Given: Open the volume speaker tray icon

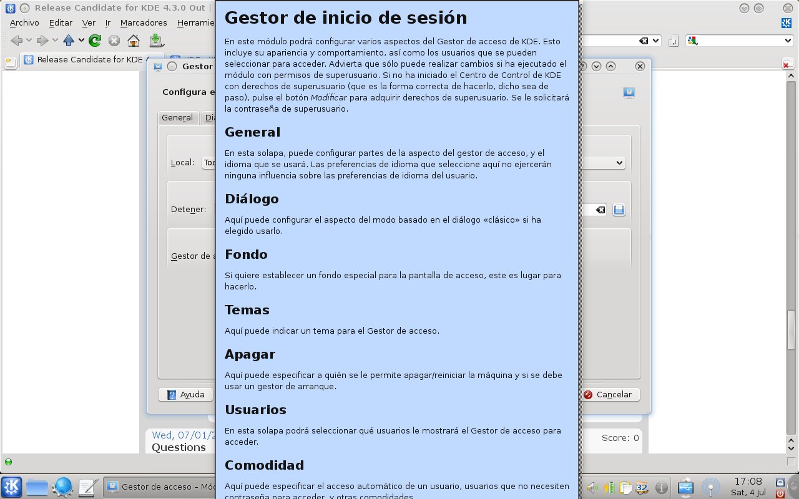Looking at the screenshot, I should tap(592, 487).
